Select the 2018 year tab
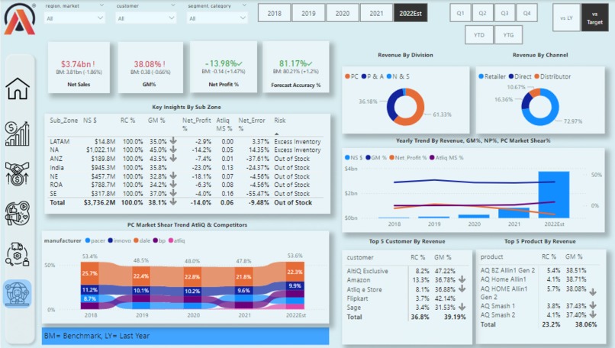This screenshot has width=615, height=348. click(x=274, y=13)
